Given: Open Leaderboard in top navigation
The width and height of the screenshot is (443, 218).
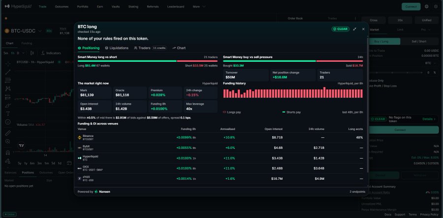Looking at the screenshot, I should 175,6.
